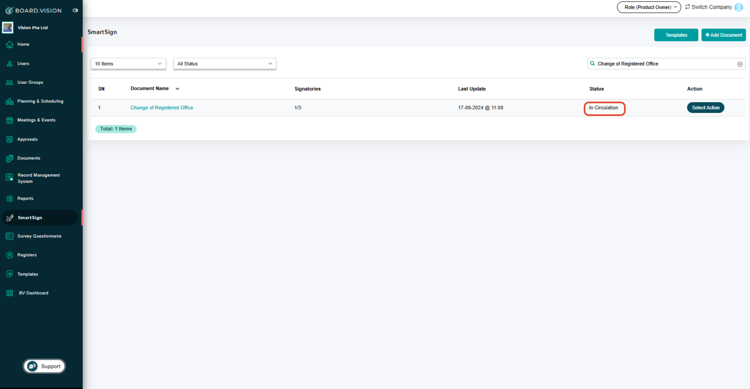Click the Reports icon in sidebar
750x389 pixels.
coord(9,199)
